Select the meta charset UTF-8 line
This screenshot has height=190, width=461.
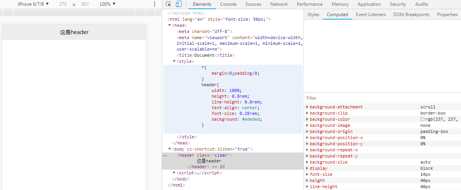pos(204,31)
